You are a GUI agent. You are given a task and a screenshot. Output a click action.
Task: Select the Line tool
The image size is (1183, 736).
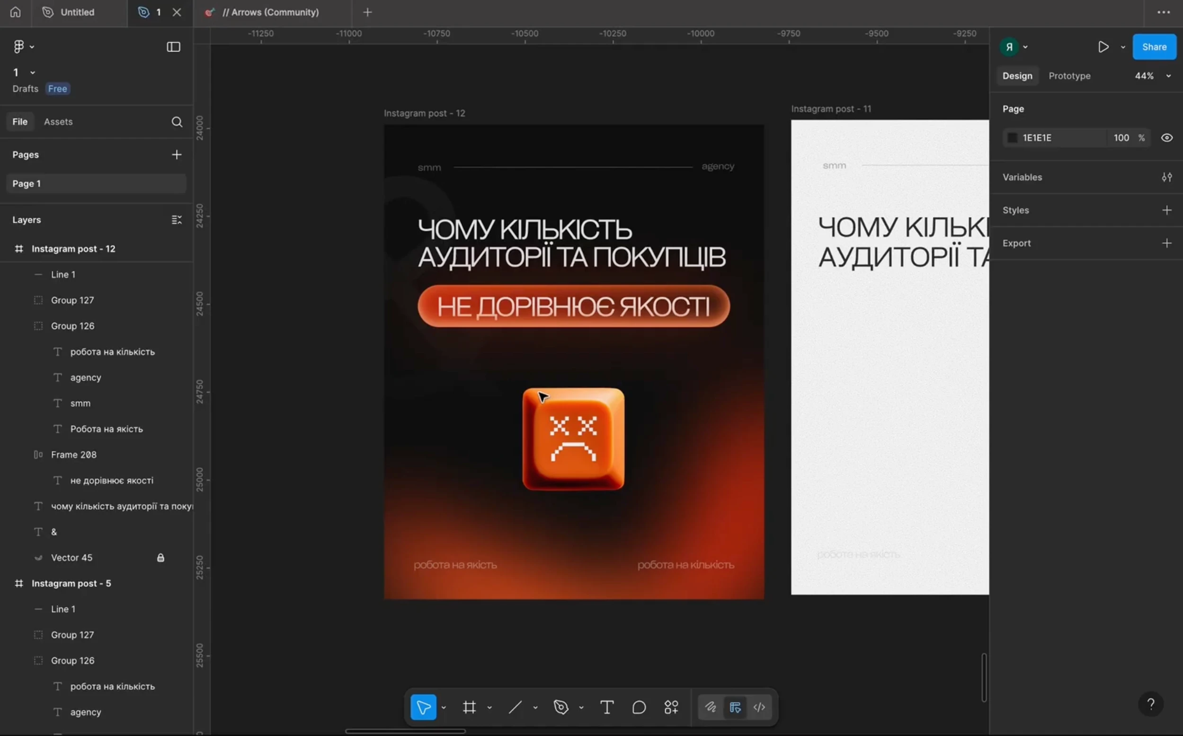click(x=515, y=707)
